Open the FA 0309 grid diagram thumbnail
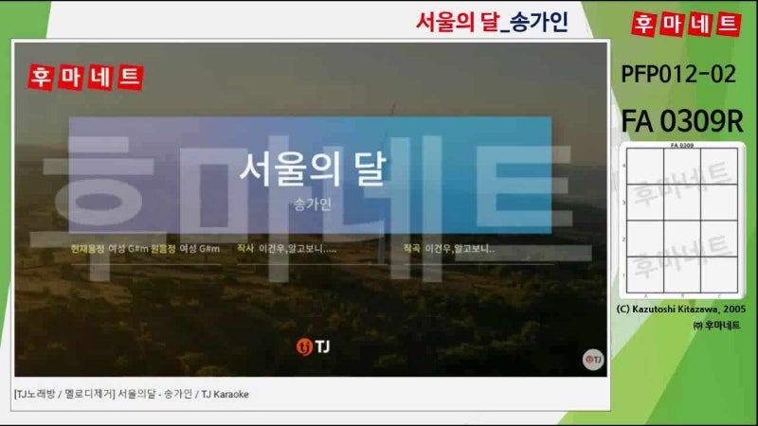Image resolution: width=758 pixels, height=426 pixels. coord(681,221)
